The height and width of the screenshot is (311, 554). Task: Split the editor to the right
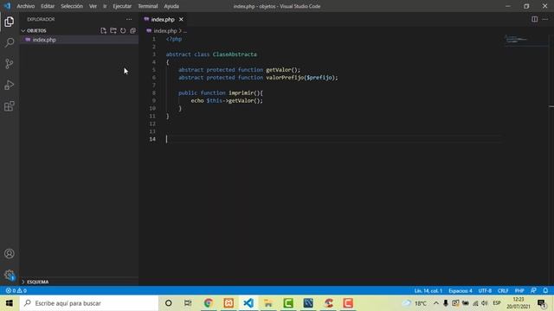pos(535,19)
